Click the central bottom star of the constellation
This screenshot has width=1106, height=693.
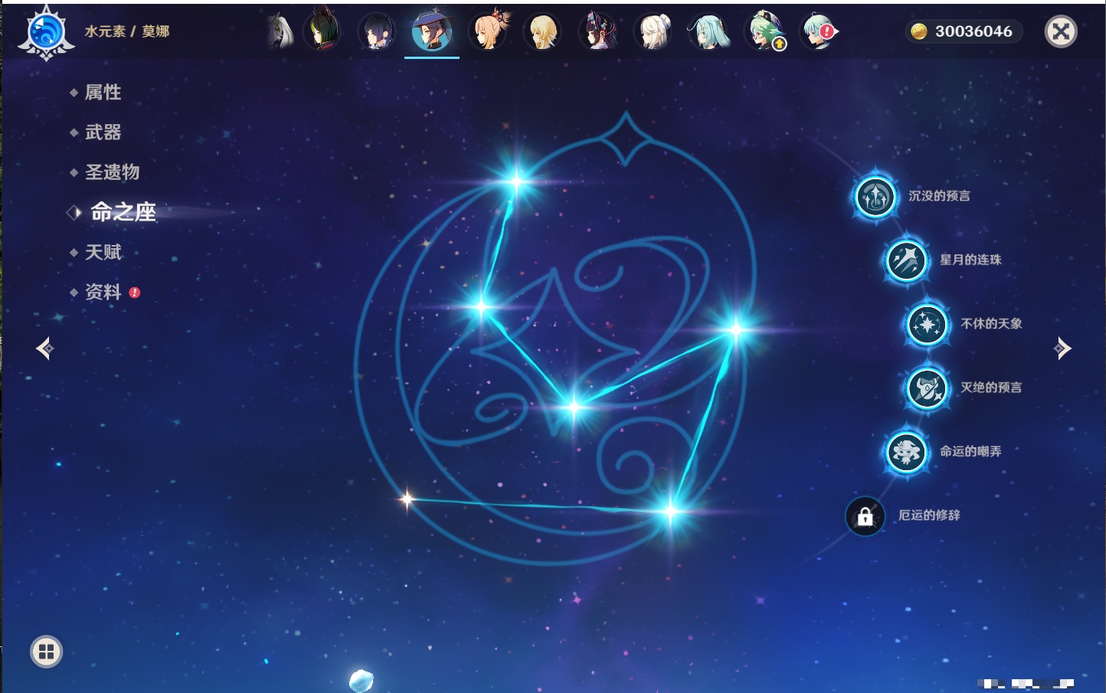(574, 407)
